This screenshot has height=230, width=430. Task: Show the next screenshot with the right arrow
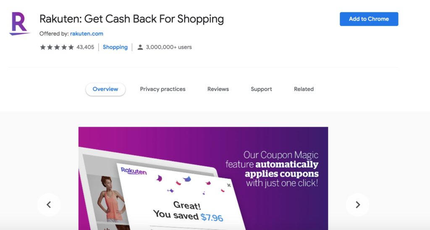coord(358,205)
